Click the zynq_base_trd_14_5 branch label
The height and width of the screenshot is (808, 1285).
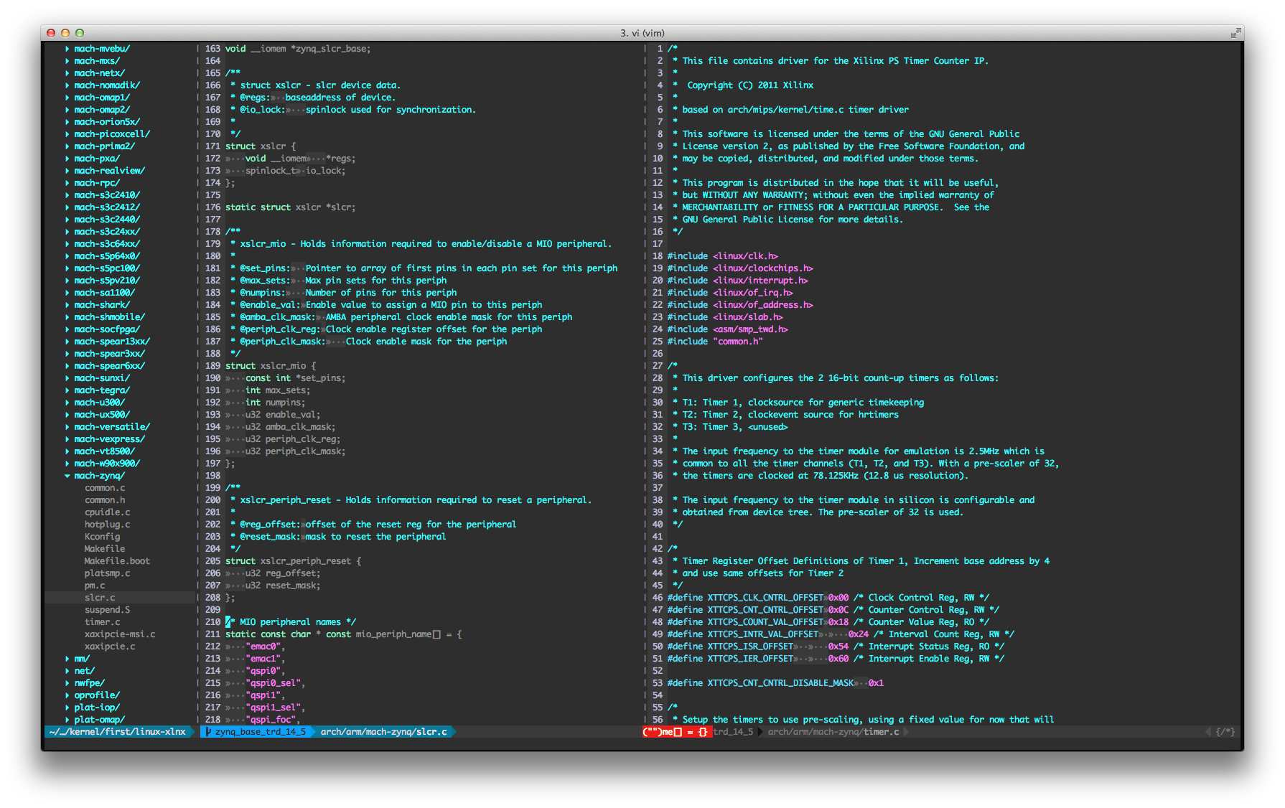click(x=261, y=732)
